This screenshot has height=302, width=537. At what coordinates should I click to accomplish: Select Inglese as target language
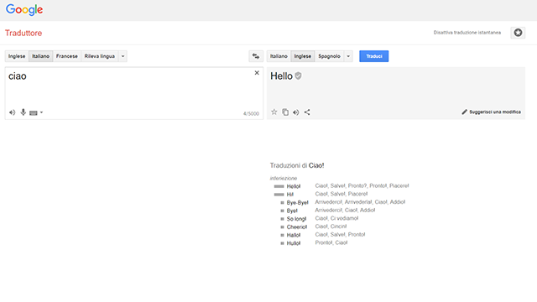[x=303, y=56]
